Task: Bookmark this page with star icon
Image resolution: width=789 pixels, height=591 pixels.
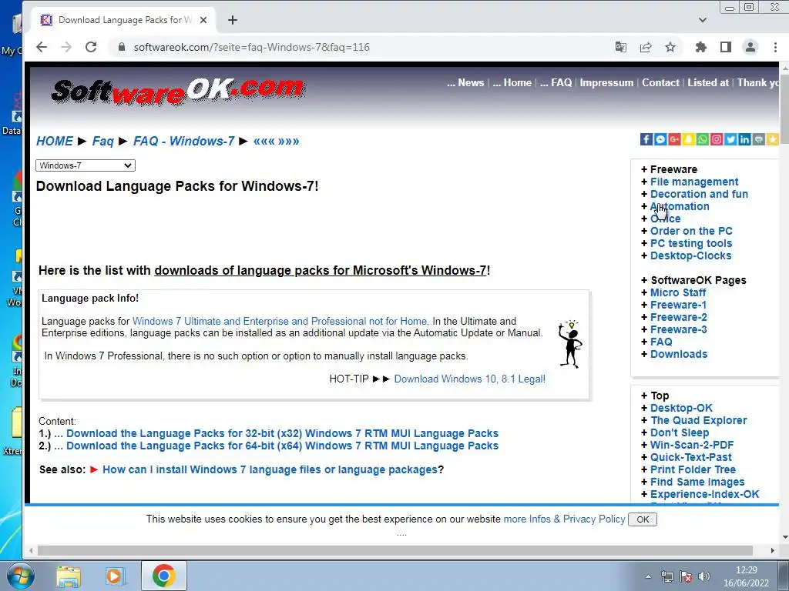Action: pyautogui.click(x=670, y=47)
